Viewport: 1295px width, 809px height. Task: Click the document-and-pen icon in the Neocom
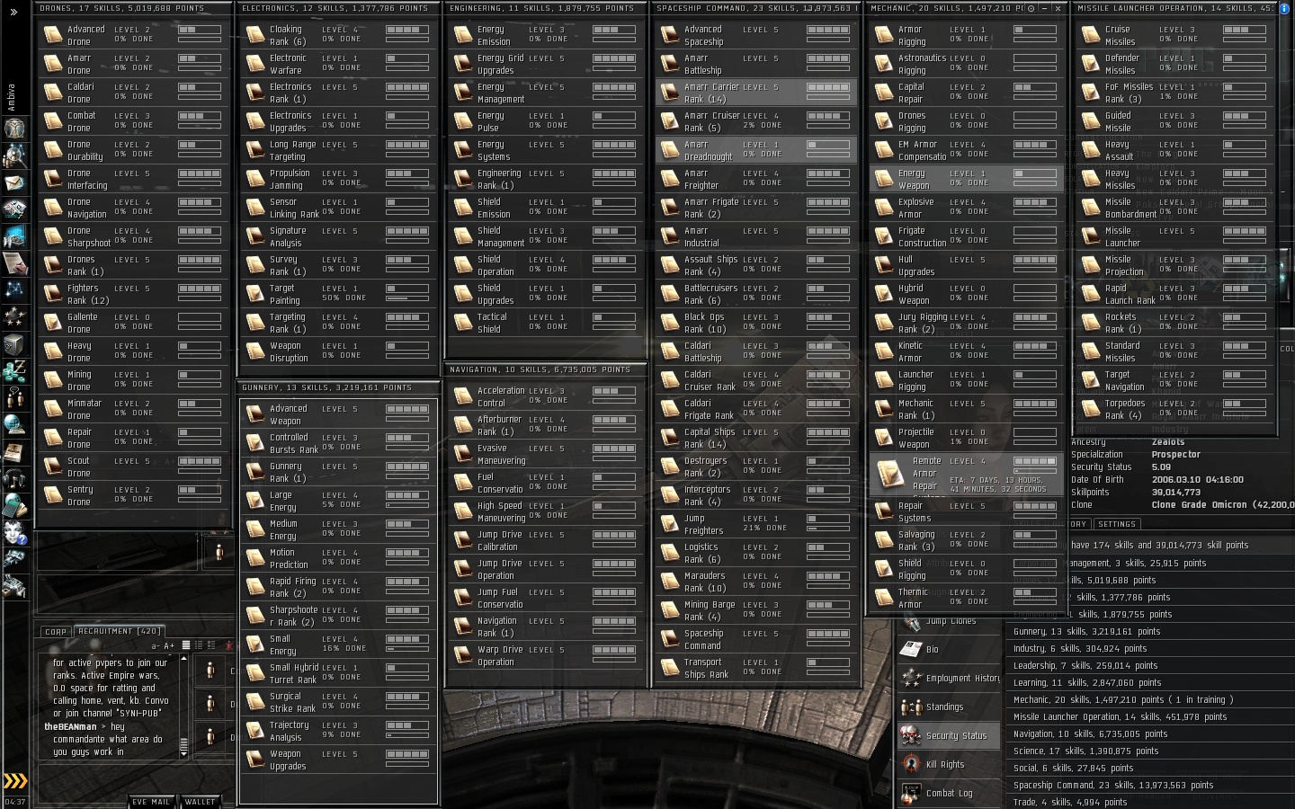(x=14, y=263)
